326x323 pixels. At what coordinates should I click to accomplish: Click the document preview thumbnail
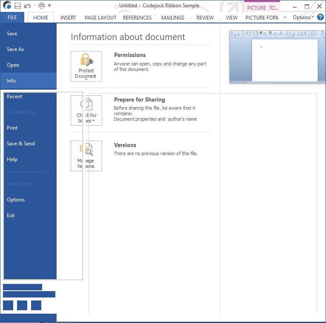tap(277, 57)
